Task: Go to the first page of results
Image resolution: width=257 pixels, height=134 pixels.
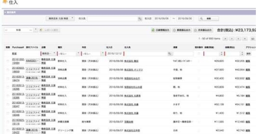Action: point(225,39)
